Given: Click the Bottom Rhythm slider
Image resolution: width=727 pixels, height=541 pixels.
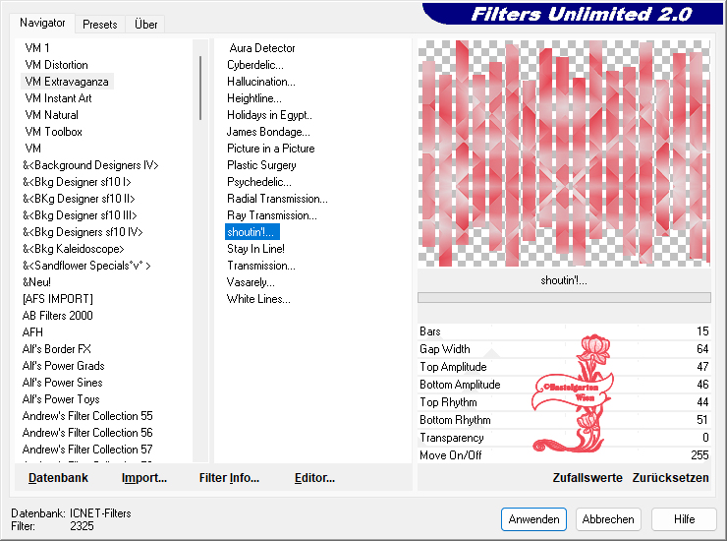Looking at the screenshot, I should (564, 419).
